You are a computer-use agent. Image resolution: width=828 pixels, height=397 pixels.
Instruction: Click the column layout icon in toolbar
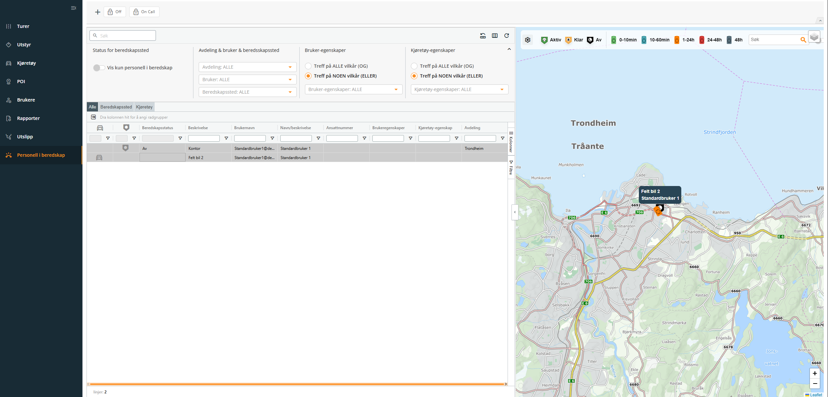point(495,35)
